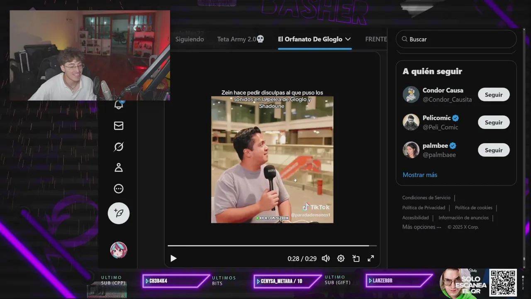Open Grok icon in sidebar
This screenshot has height=299, width=531.
119,147
